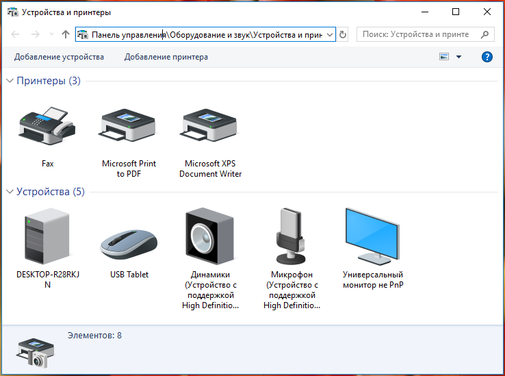Image resolution: width=505 pixels, height=376 pixels.
Task: Select the Микрофон microphone device icon
Action: (291, 236)
